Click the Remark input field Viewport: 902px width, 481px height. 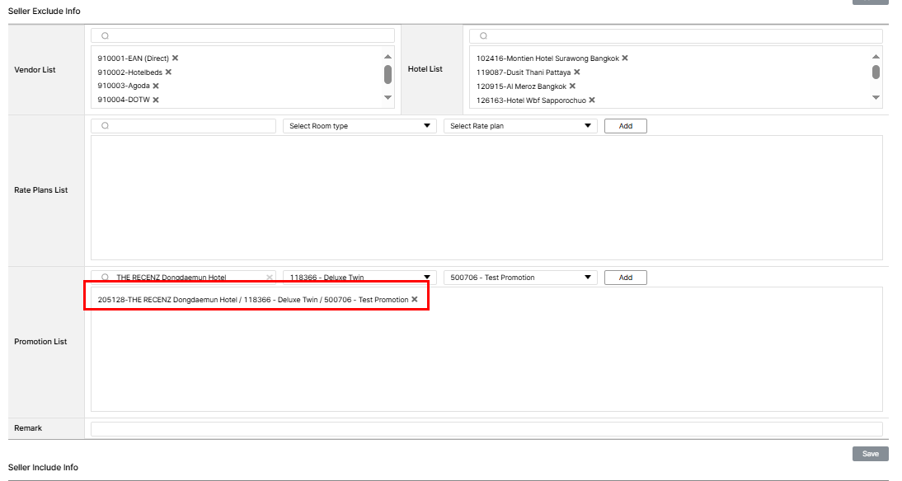[x=486, y=429]
